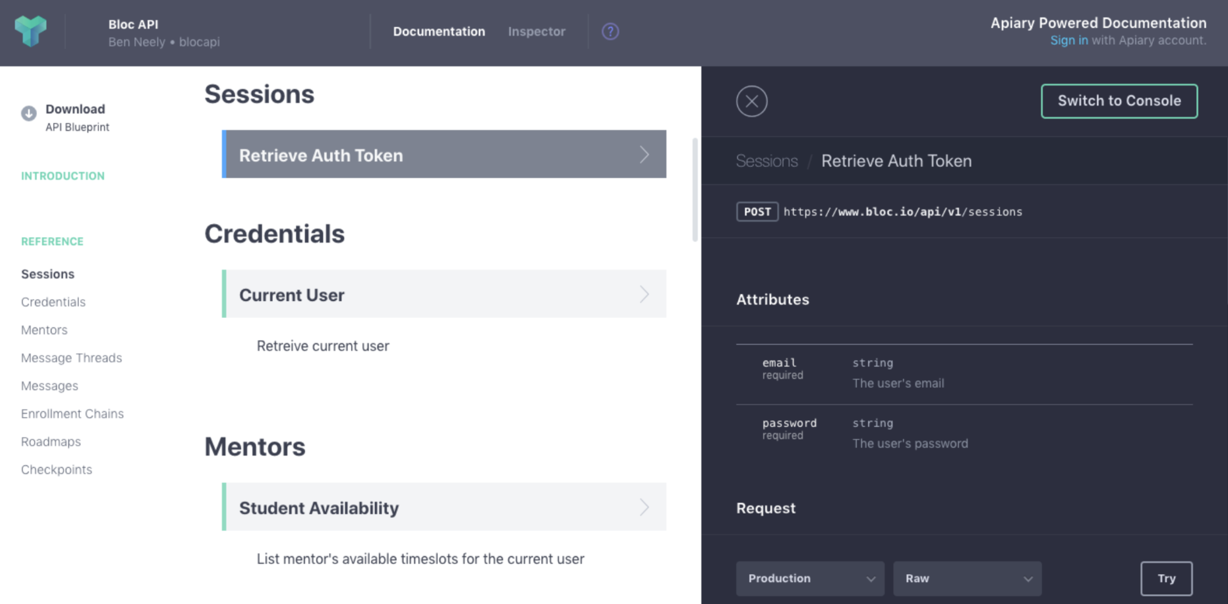Open the Raw format dropdown
The width and height of the screenshot is (1228, 604).
[967, 578]
